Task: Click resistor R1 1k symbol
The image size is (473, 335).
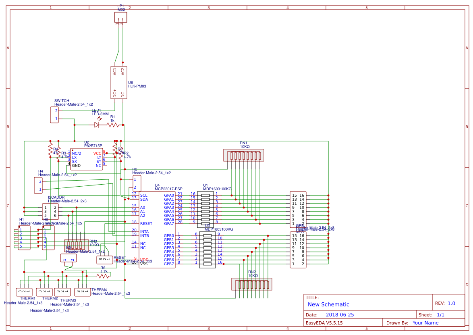Action: point(113,125)
